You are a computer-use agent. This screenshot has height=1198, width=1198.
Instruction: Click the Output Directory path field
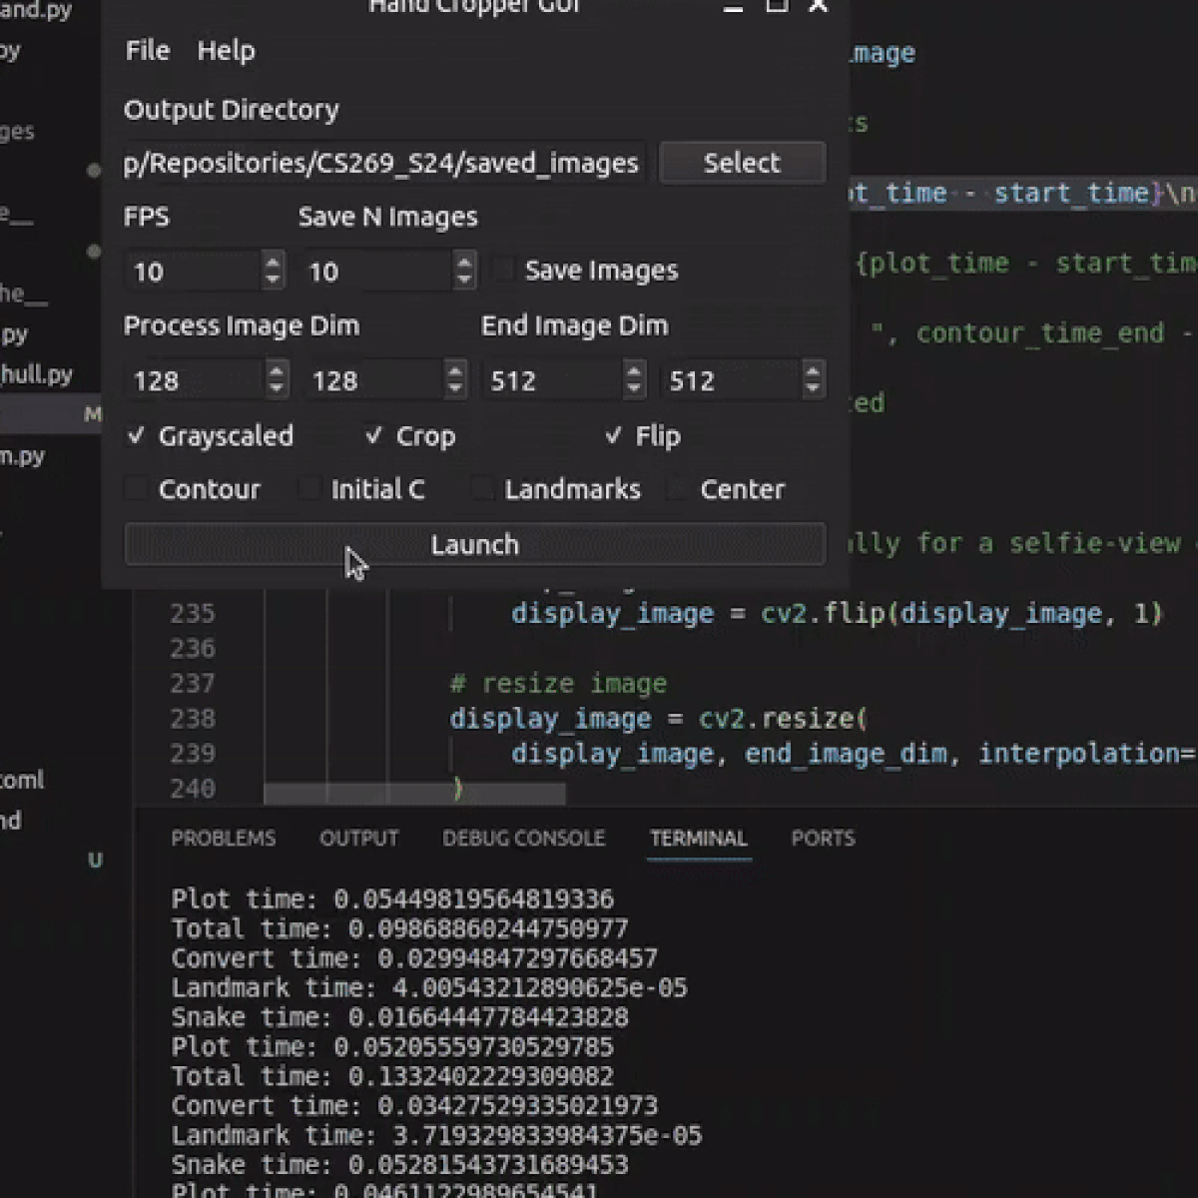(383, 163)
